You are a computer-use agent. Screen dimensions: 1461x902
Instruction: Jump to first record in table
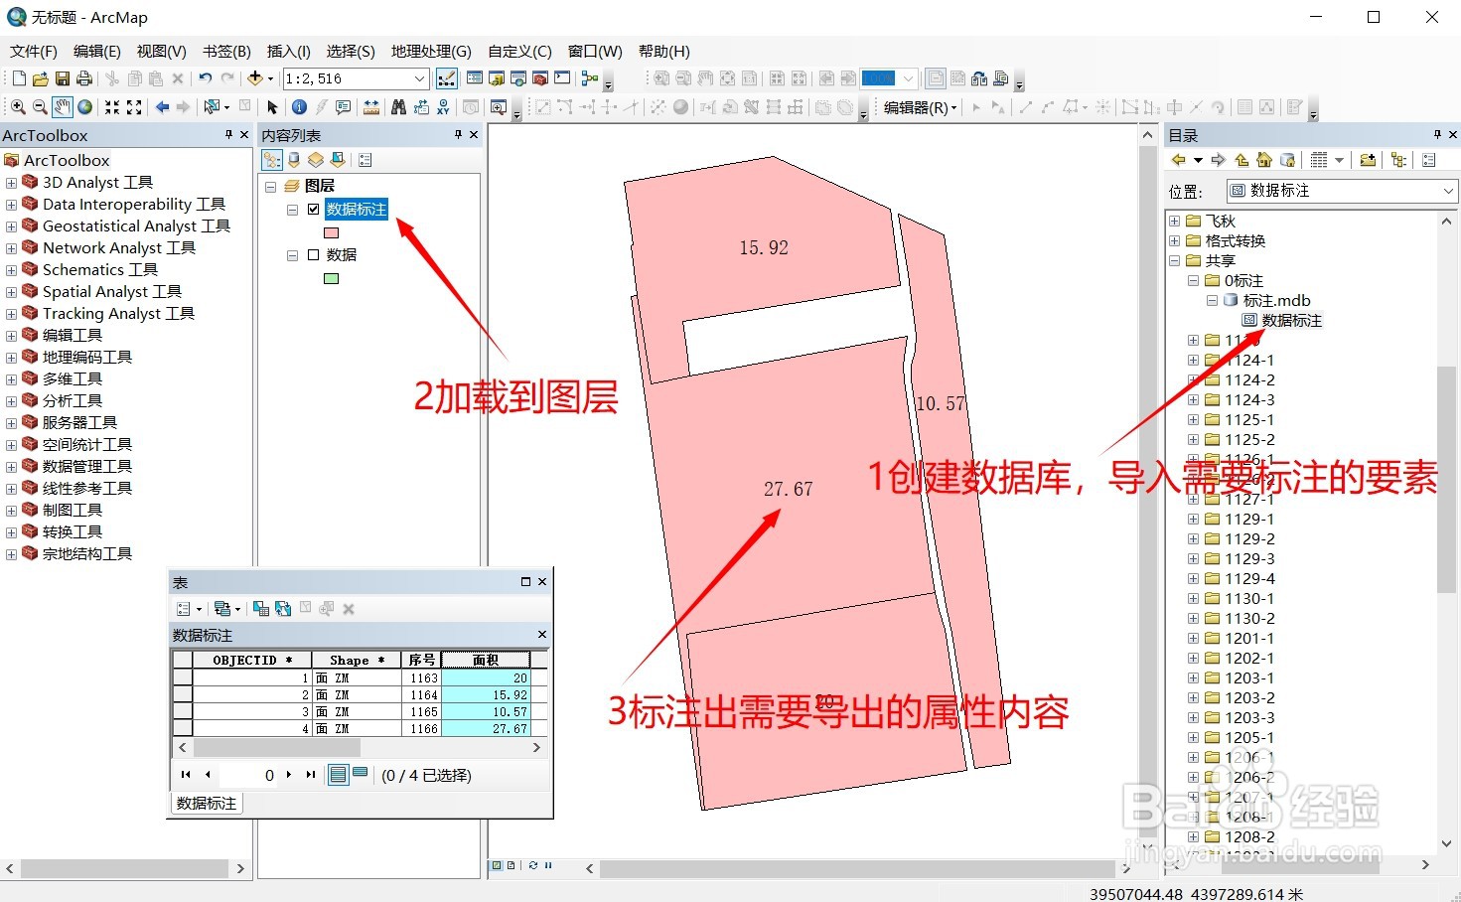pyautogui.click(x=186, y=774)
